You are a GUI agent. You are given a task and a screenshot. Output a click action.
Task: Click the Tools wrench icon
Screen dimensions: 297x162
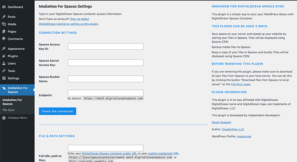[3, 71]
